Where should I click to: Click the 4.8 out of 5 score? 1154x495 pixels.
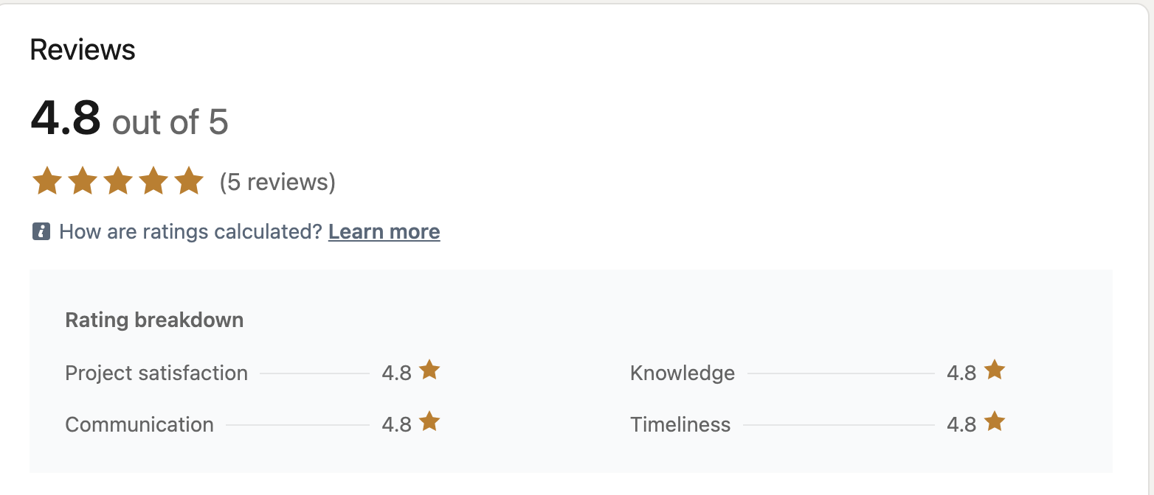click(129, 119)
